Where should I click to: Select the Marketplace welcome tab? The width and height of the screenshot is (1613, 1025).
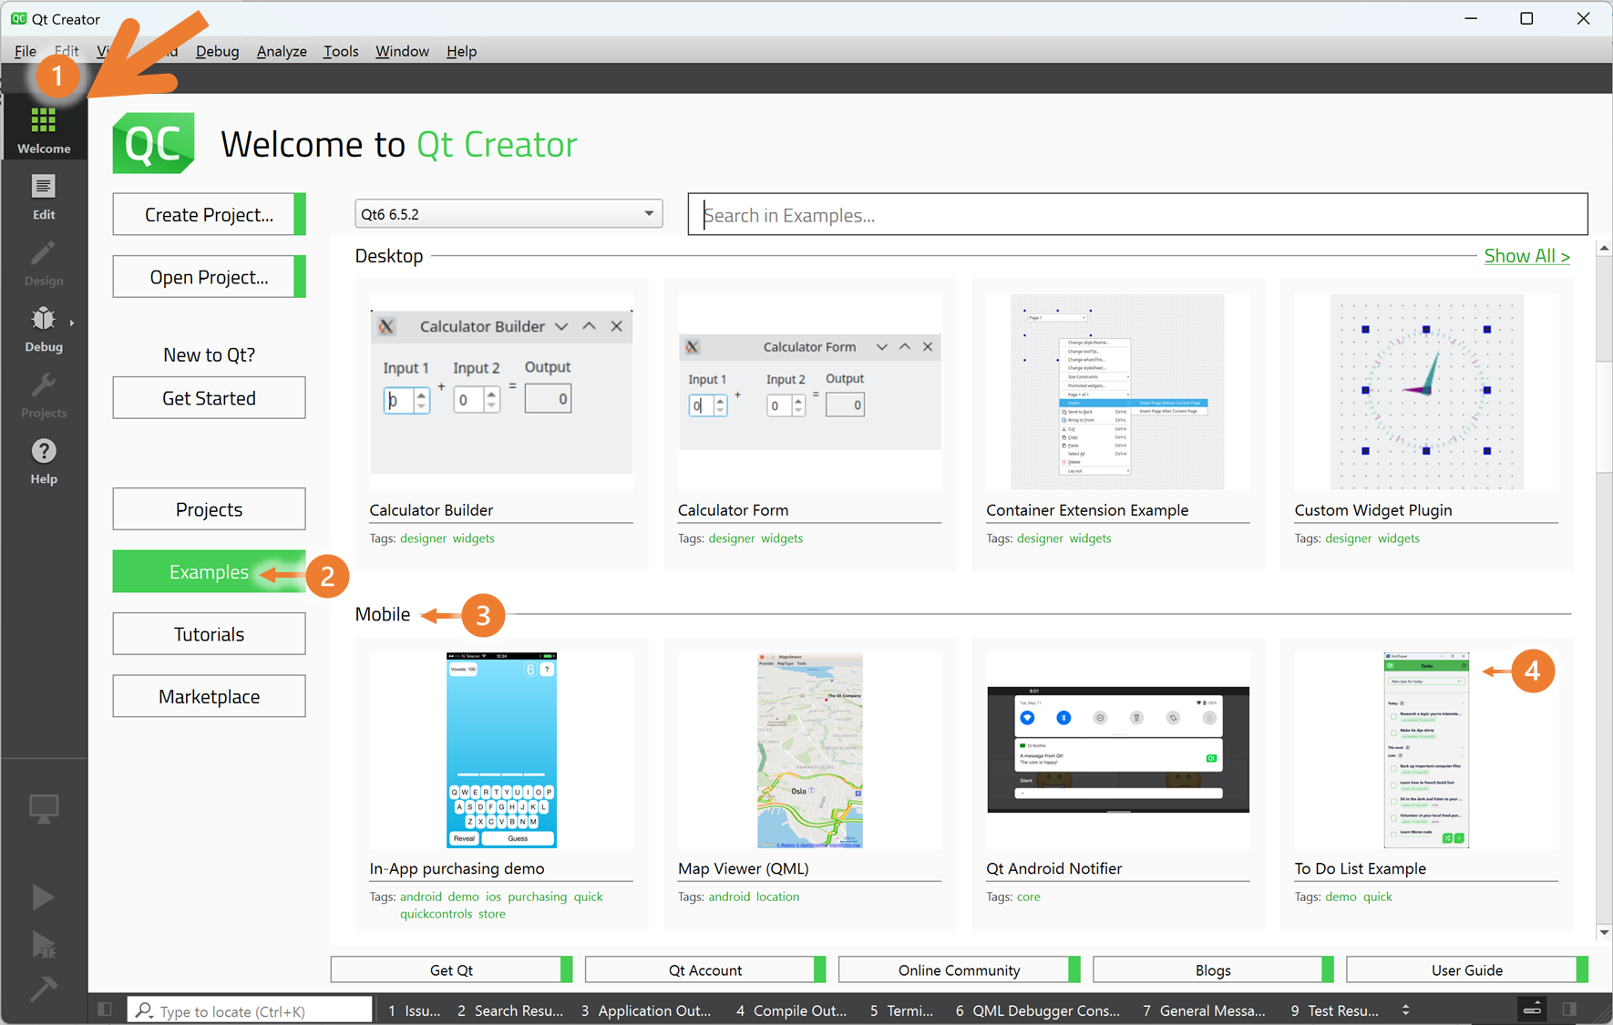[x=209, y=697]
